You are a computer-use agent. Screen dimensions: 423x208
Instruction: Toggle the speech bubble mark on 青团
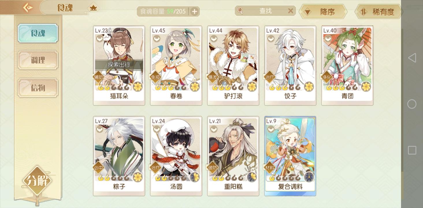point(328,38)
